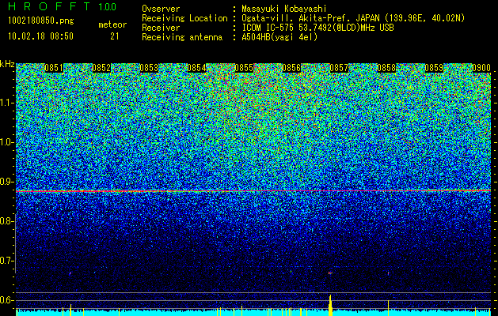Click the date stamp 10.02.18 08:50
This screenshot has height=316, width=498.
click(x=40, y=36)
